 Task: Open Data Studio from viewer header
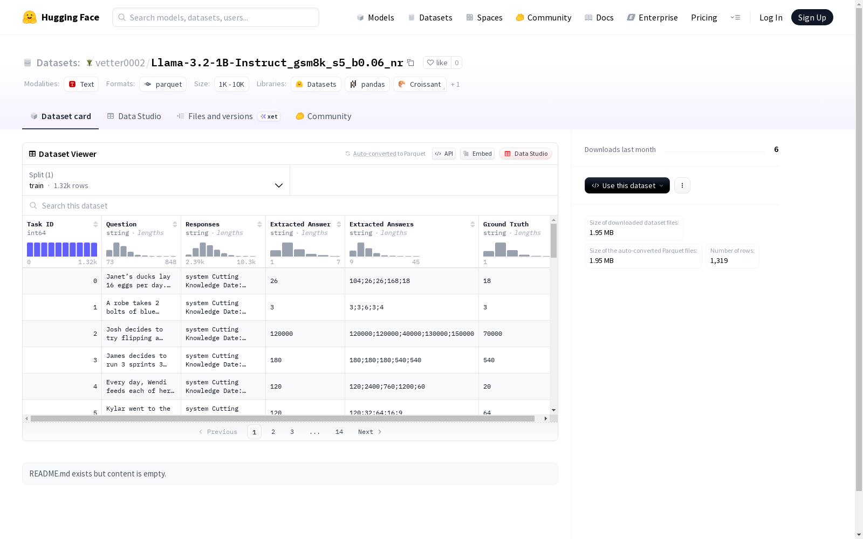click(525, 154)
